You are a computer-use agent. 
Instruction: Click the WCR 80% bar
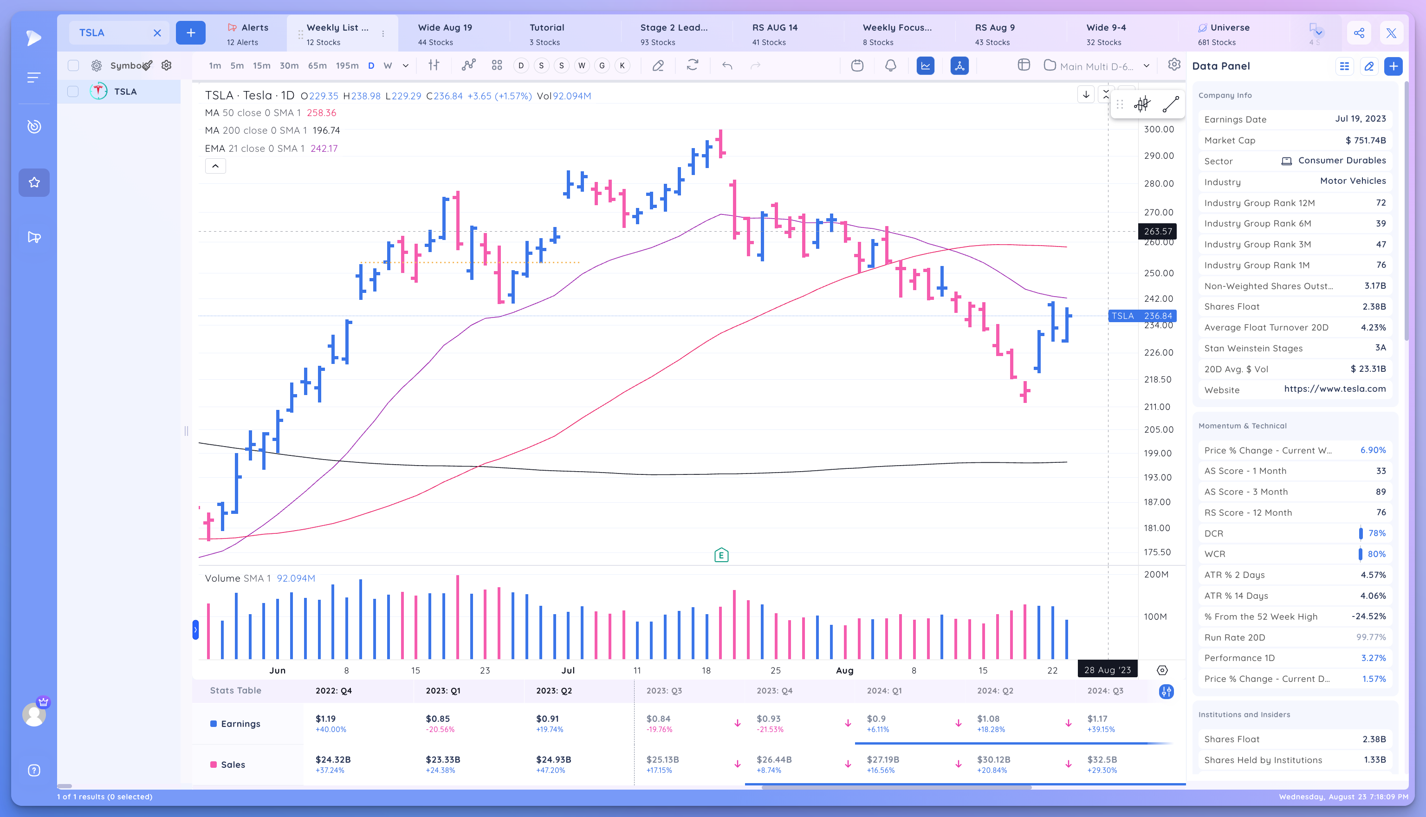[x=1361, y=554]
